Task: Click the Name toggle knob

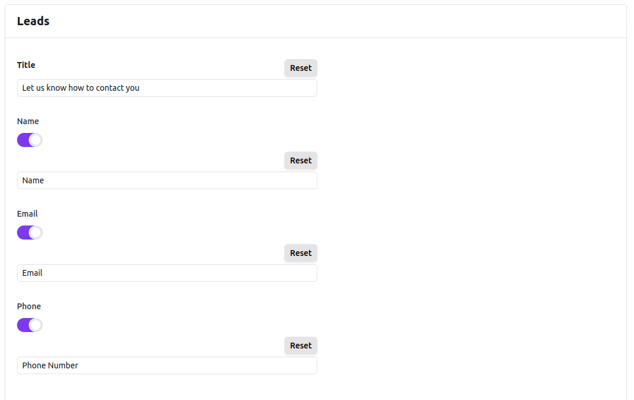Action: pos(36,139)
